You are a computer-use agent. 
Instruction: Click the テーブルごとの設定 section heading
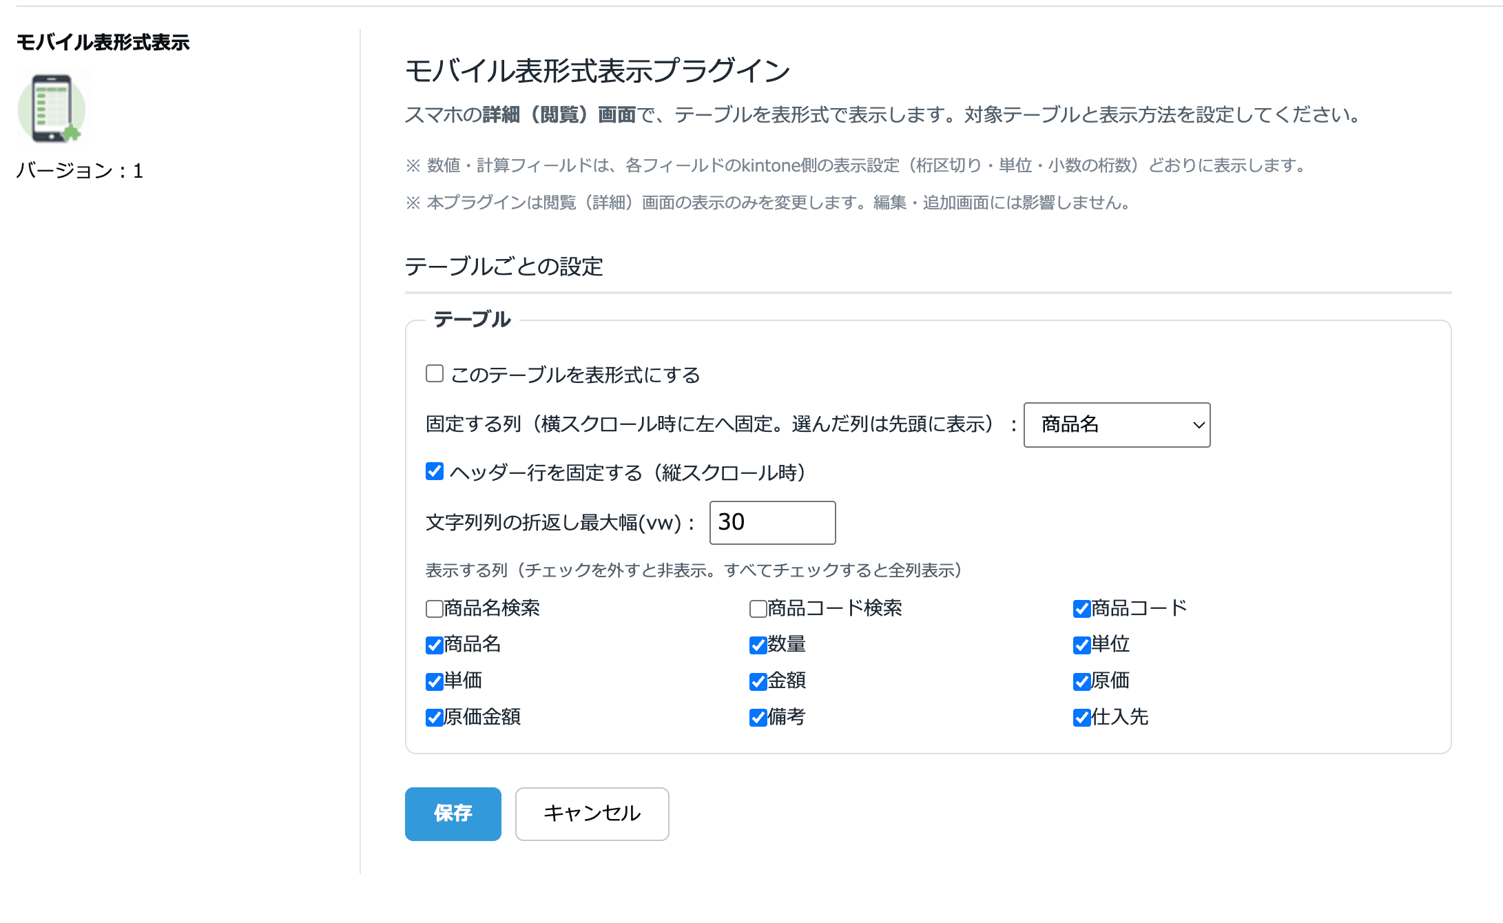pyautogui.click(x=504, y=267)
